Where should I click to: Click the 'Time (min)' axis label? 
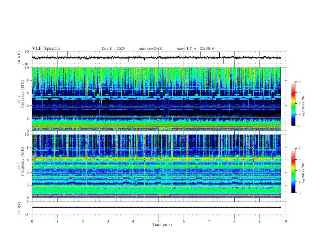coord(162,225)
